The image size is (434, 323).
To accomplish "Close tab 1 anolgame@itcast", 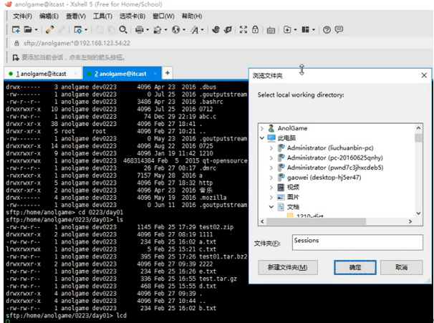I will point(76,74).
